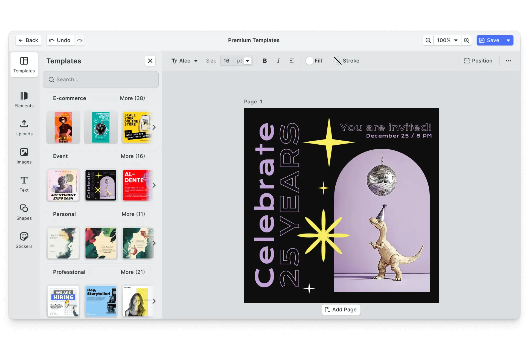Screen dimensions: 529x350
Task: Select the large yellow four-point star
Action: click(x=329, y=142)
